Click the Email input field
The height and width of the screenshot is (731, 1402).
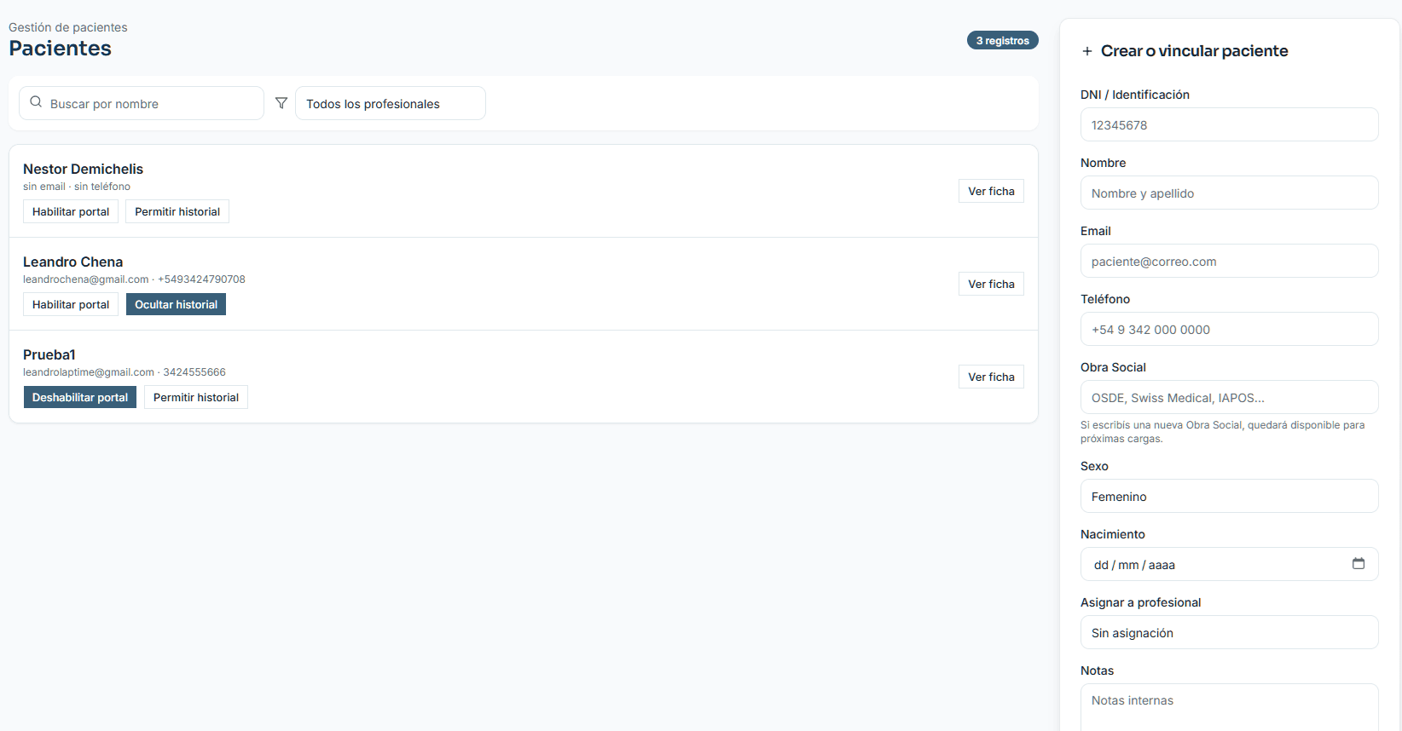(x=1229, y=261)
